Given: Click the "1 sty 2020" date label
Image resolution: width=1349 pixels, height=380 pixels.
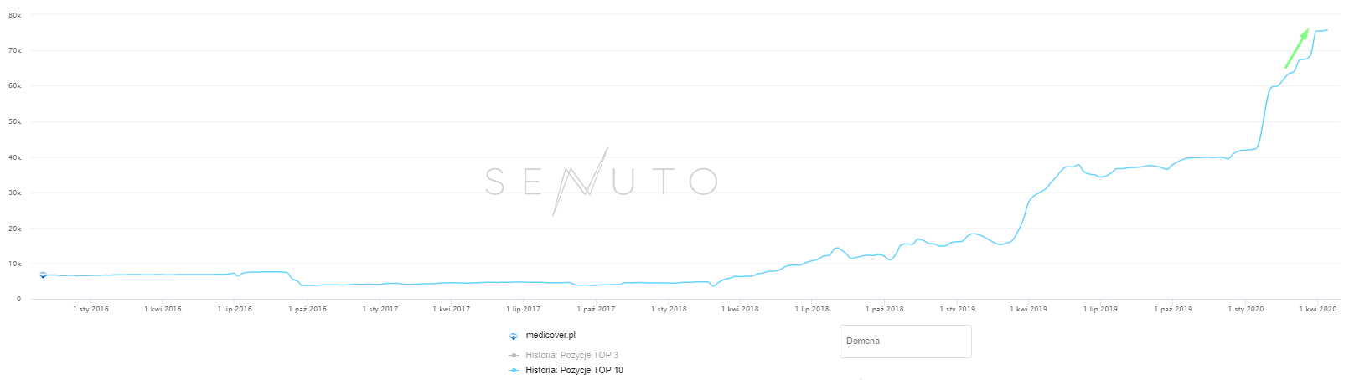Looking at the screenshot, I should click(1245, 310).
